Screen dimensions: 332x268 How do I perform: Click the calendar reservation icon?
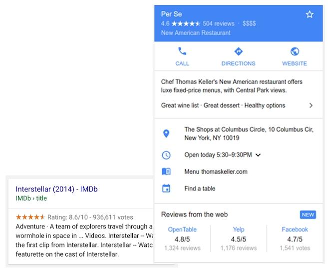pos(166,188)
